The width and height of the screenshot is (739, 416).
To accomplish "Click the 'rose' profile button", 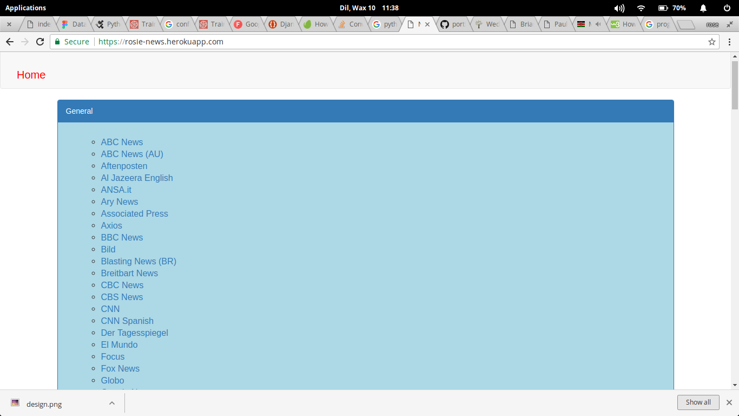I will click(712, 24).
